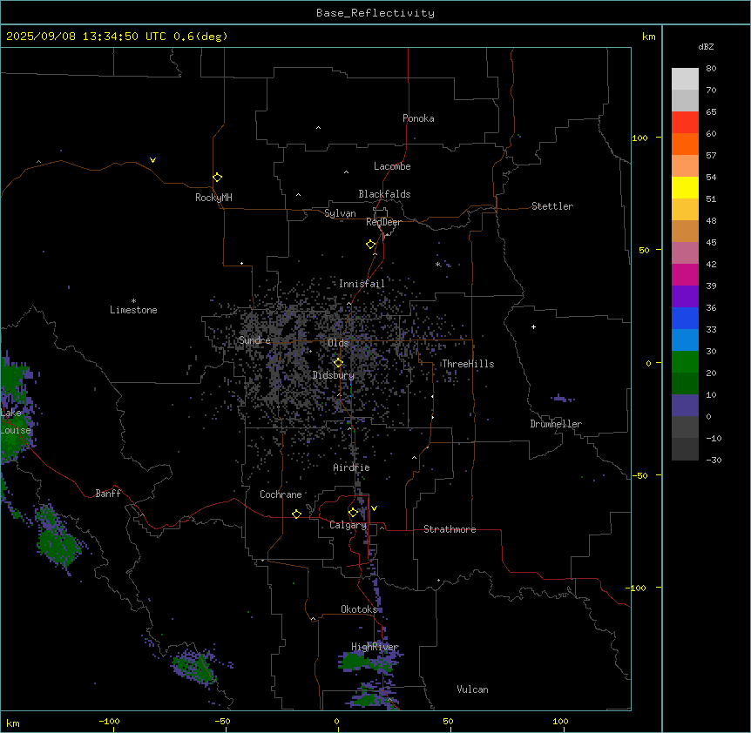This screenshot has height=733, width=751.
Task: Click the Okotoks label
Action: 359,609
